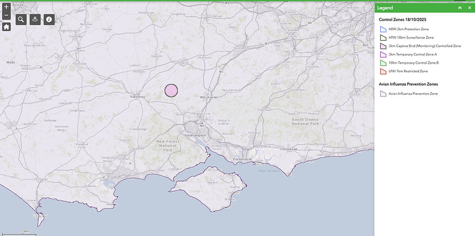This screenshot has height=236, width=475.
Task: Click the Winchester label on the map
Action: coord(209,97)
